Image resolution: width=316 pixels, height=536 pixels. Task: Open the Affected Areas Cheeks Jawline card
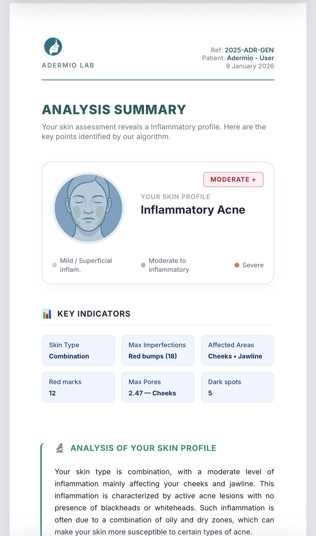237,350
